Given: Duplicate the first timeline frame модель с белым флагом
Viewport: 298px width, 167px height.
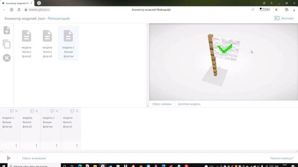Looking at the screenshot, I should pyautogui.click(x=12, y=110).
